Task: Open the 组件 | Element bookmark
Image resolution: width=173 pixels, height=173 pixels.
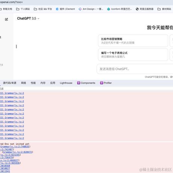Action: click(x=65, y=9)
